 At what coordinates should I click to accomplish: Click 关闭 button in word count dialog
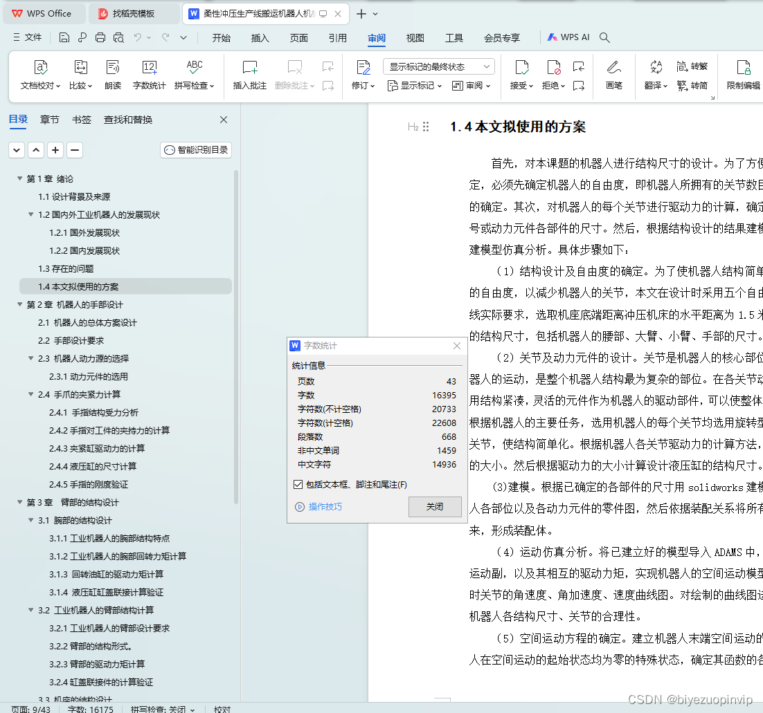435,506
